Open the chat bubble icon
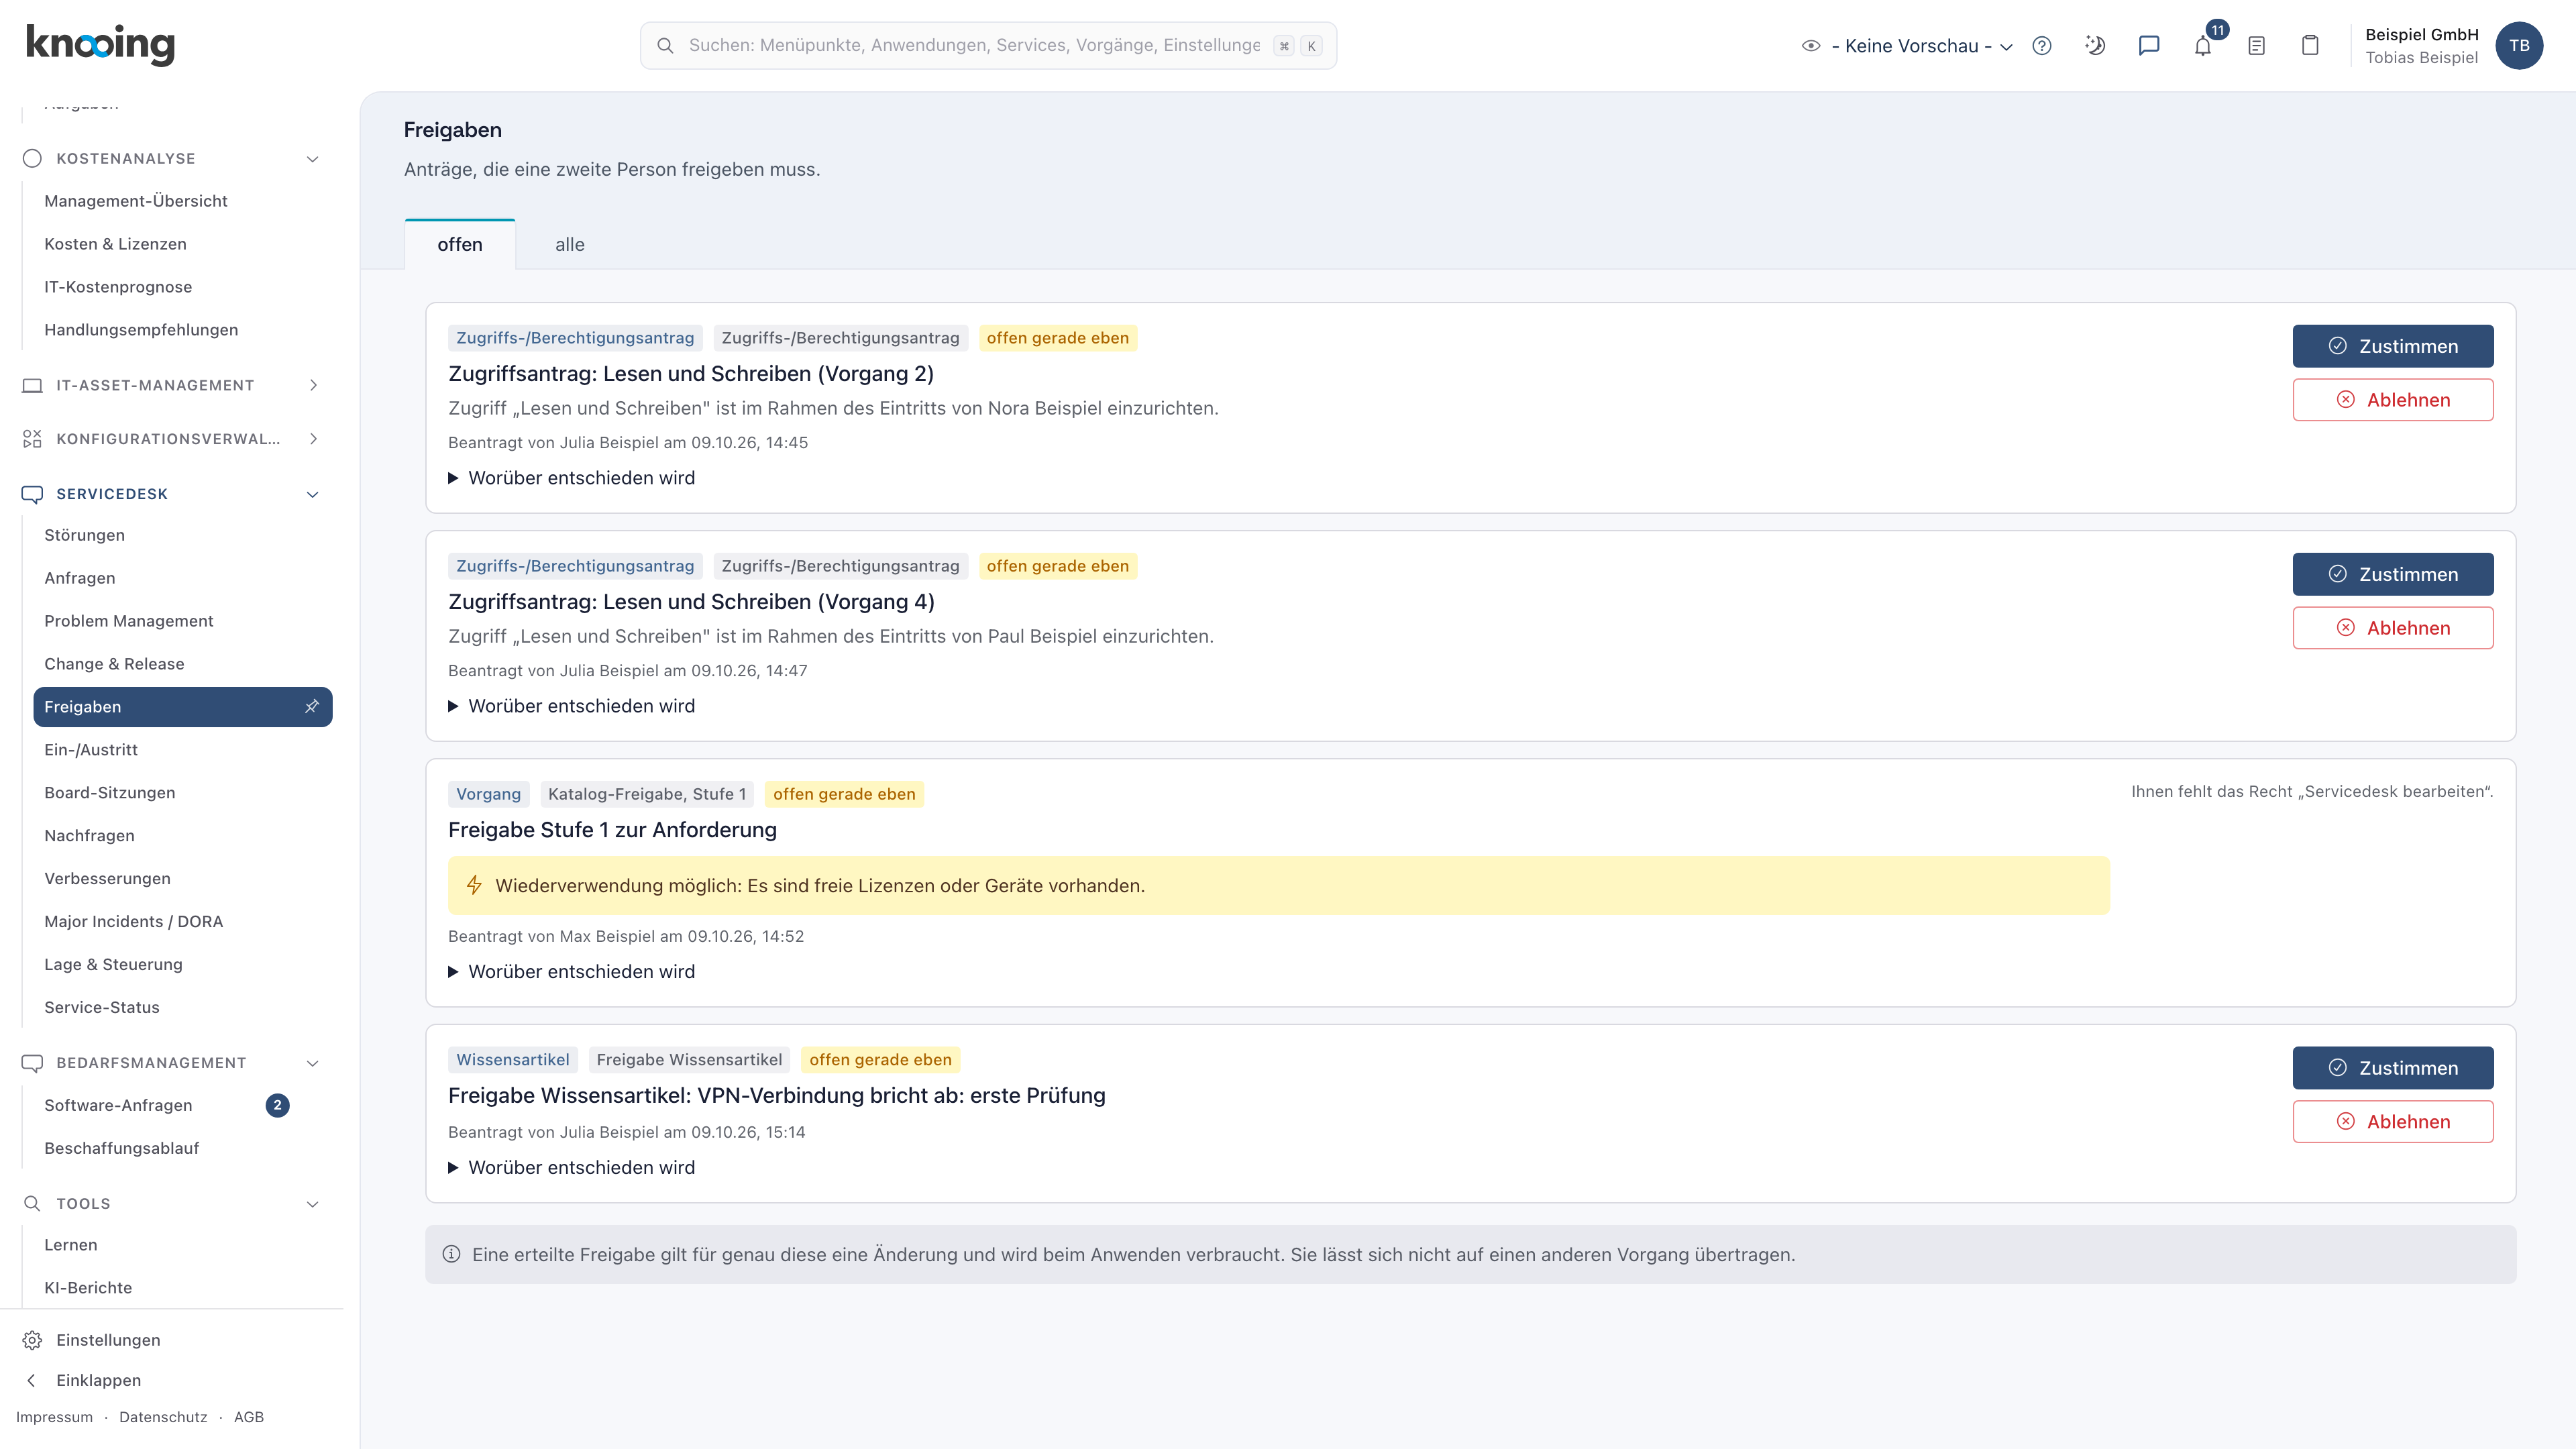 2149,46
